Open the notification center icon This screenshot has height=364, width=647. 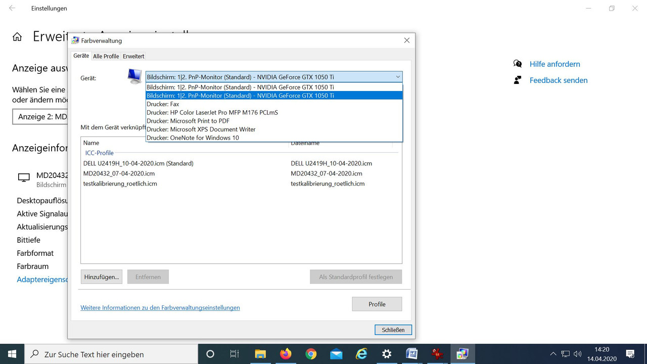pyautogui.click(x=630, y=354)
